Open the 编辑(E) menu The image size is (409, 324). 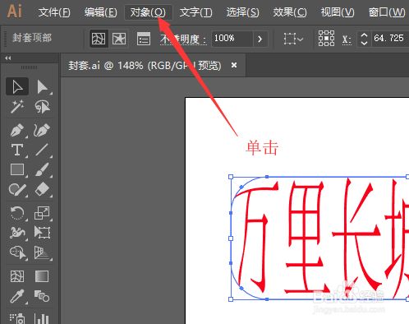pyautogui.click(x=100, y=12)
